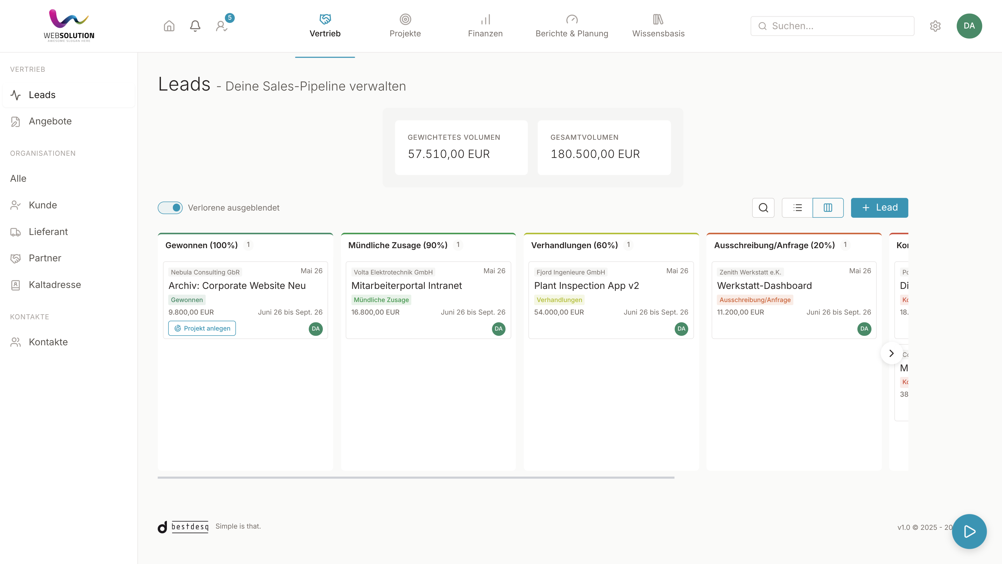Toggle Verlorene ausgeblendet switch
This screenshot has width=1002, height=564.
click(x=170, y=208)
